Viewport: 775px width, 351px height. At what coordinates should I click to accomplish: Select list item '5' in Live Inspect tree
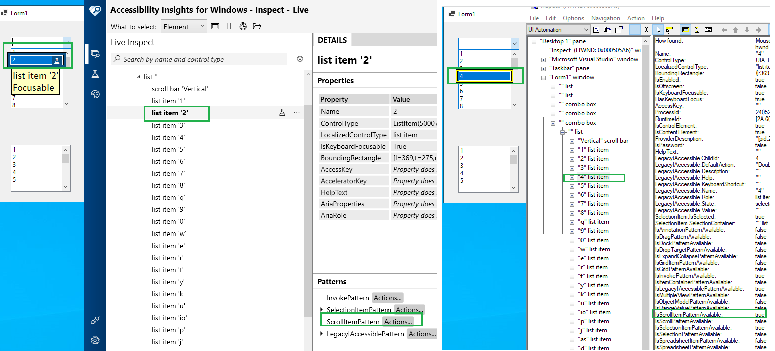[x=169, y=149]
